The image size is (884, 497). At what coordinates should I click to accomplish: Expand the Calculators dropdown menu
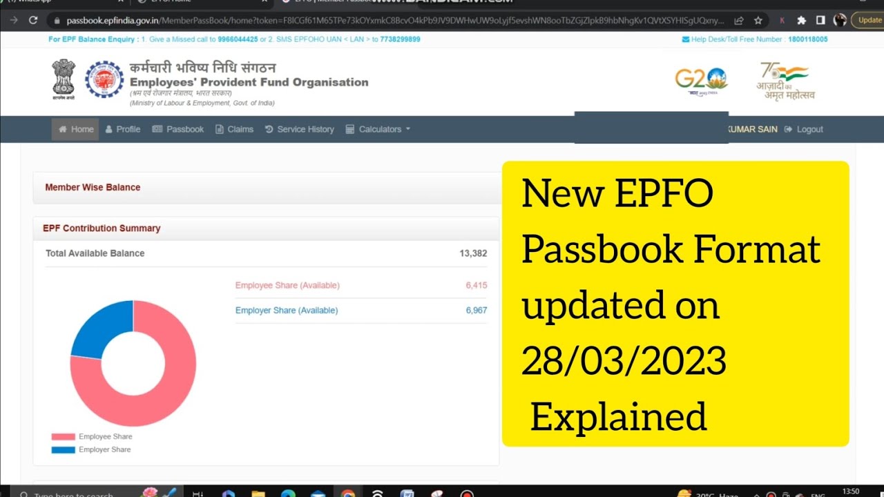coord(378,129)
